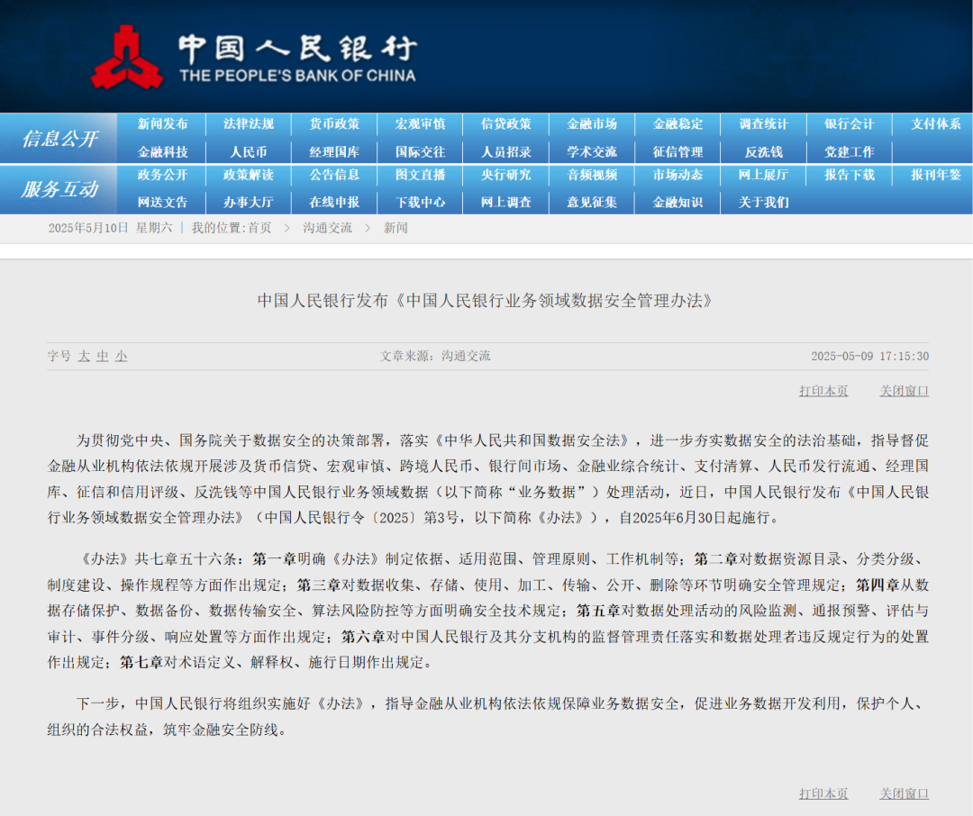973x816 pixels.
Task: Click the bottom 打印本页 link
Action: point(823,793)
